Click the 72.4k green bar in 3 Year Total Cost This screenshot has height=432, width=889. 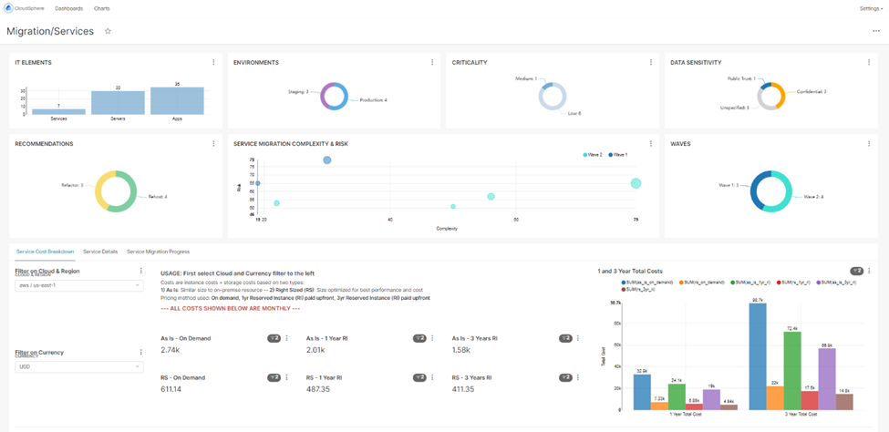point(791,370)
